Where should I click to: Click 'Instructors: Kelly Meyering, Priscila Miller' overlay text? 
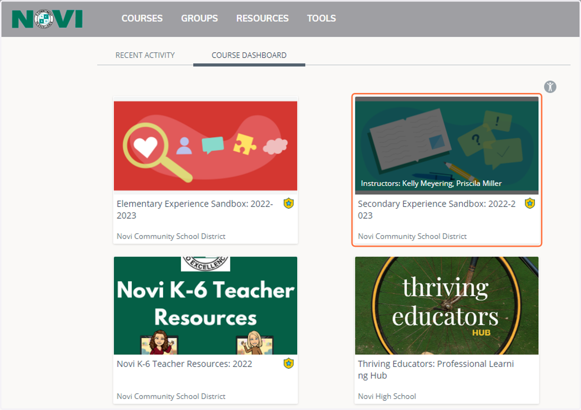[431, 183]
